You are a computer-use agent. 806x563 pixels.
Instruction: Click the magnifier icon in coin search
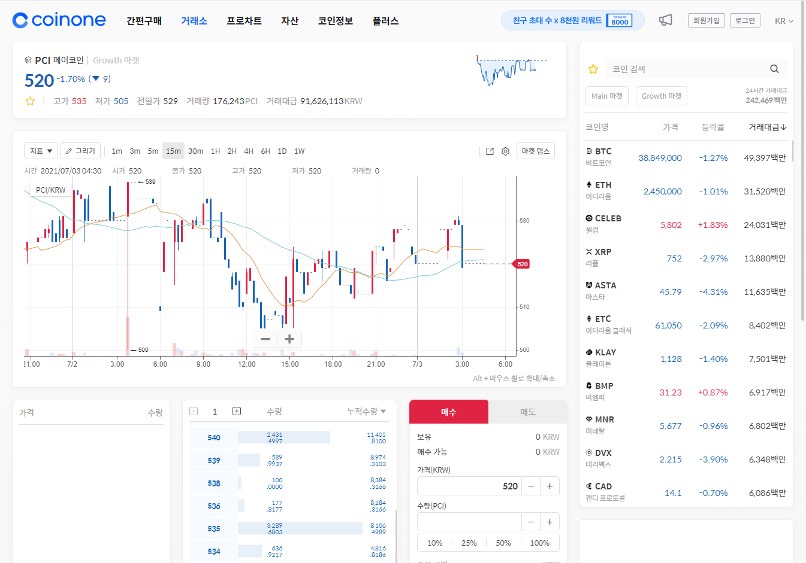[774, 69]
